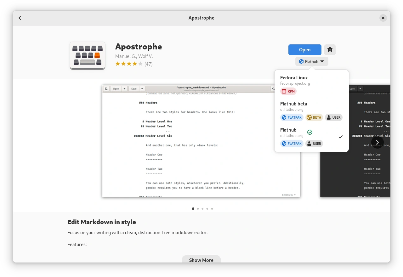
Task: Click developer names Manuel G., Wolf V.
Action: point(134,56)
